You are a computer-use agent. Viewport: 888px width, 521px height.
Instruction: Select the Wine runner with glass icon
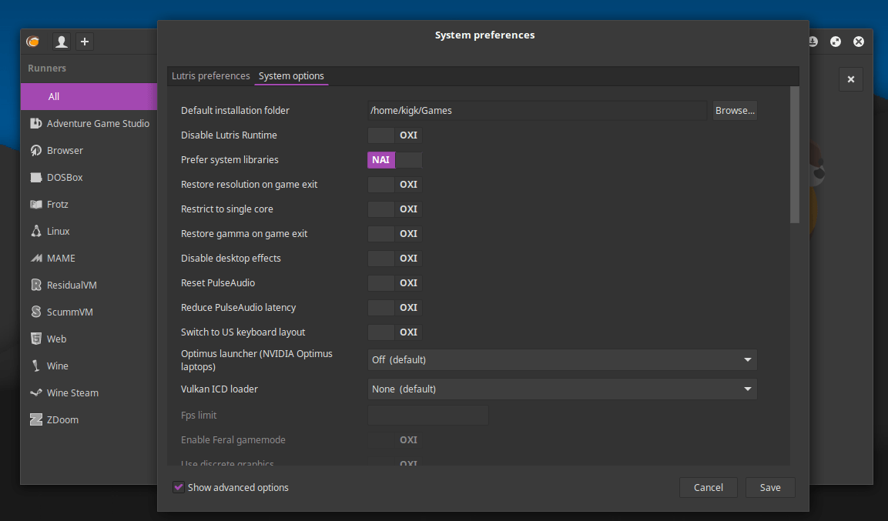pyautogui.click(x=89, y=366)
